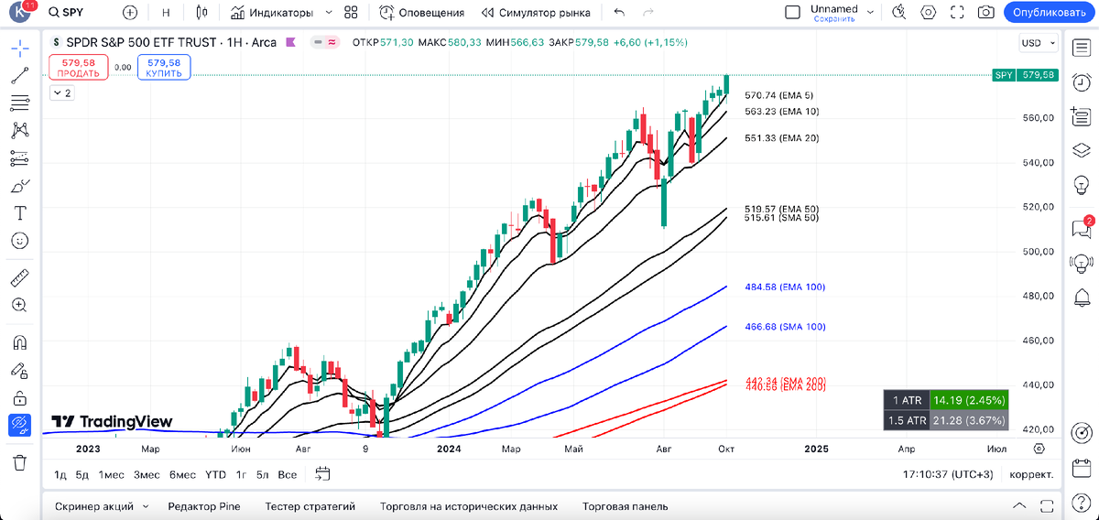Expand the collapsed indicators legend showing 2
The height and width of the screenshot is (520, 1099).
click(61, 92)
